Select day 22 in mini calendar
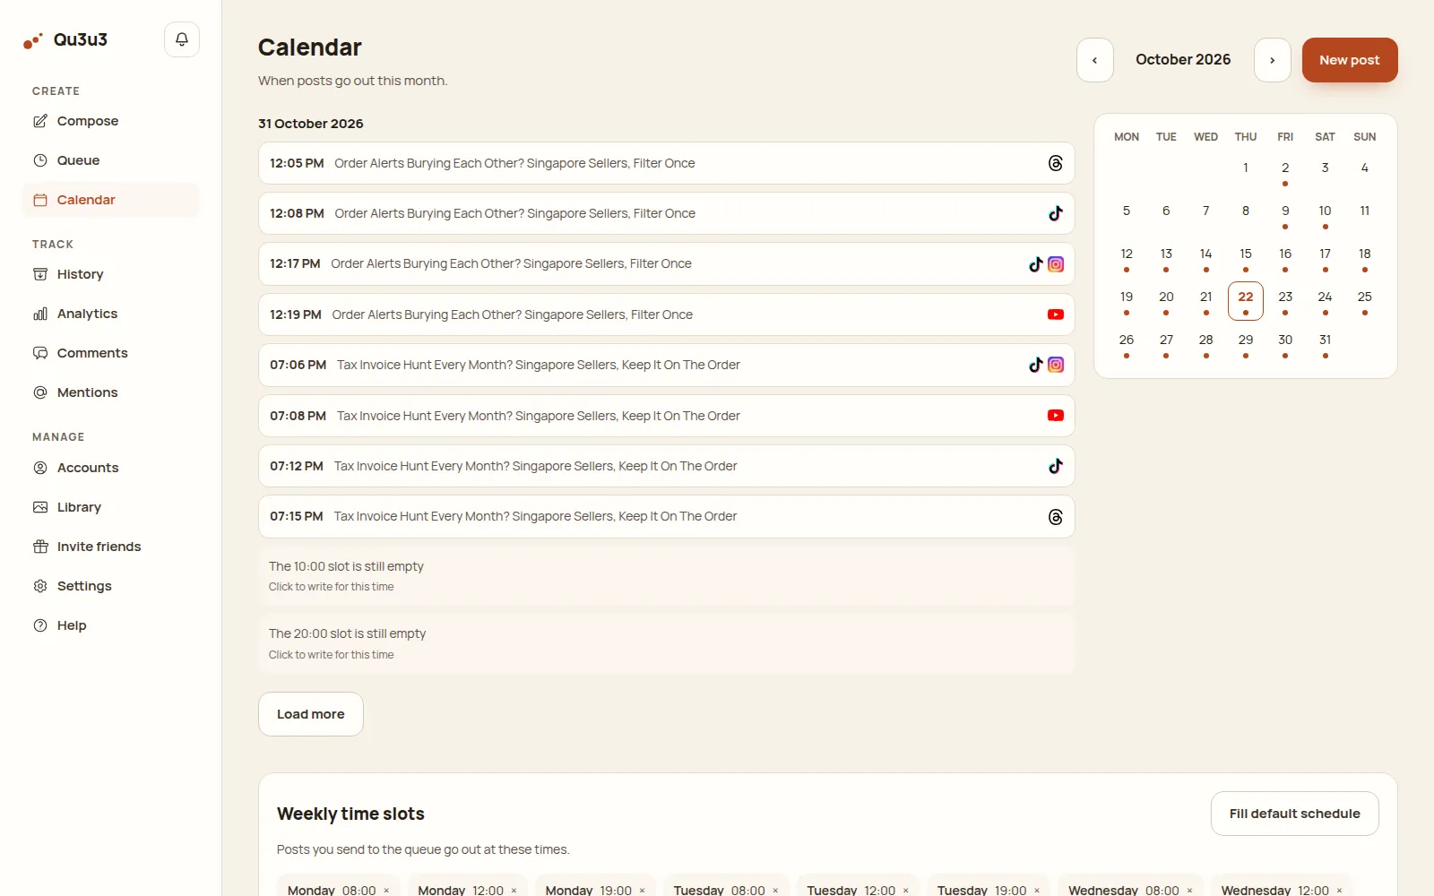The height and width of the screenshot is (896, 1434). point(1246,301)
